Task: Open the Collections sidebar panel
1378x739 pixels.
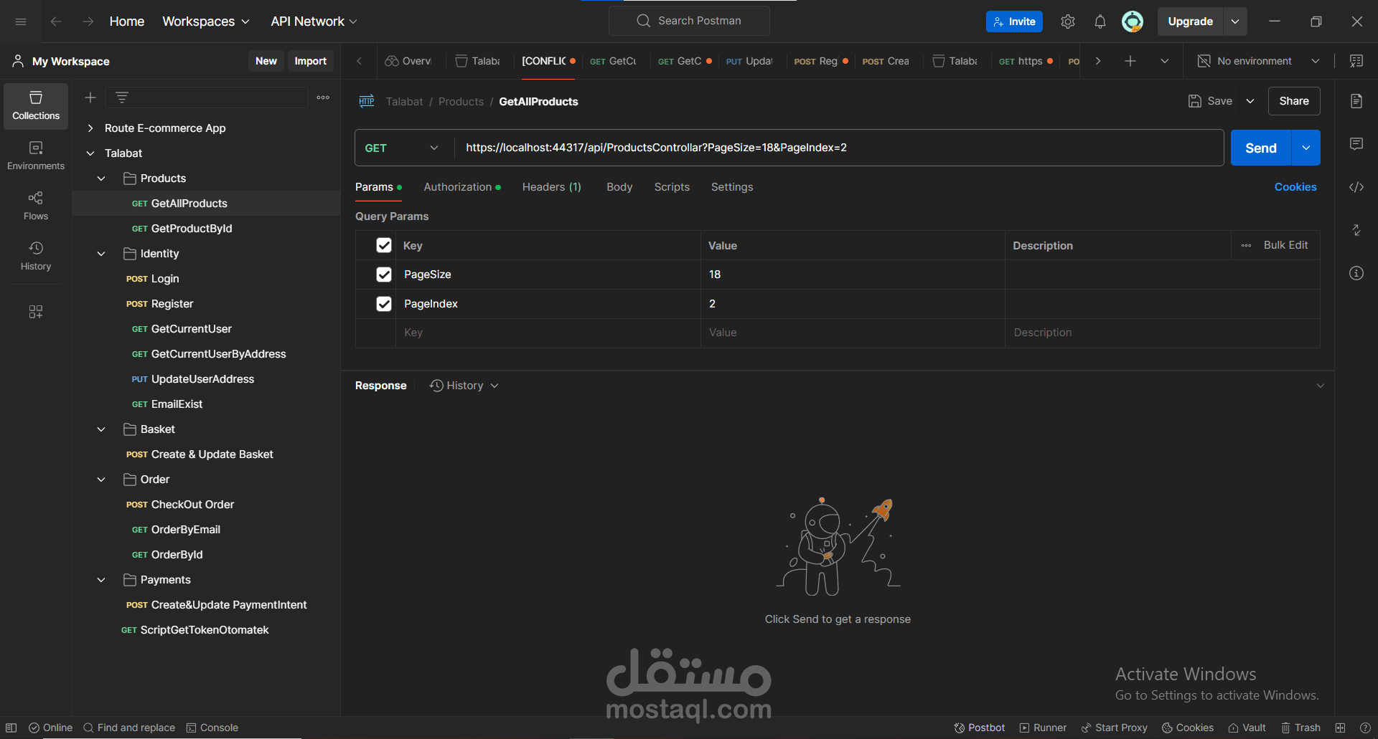Action: [36, 105]
